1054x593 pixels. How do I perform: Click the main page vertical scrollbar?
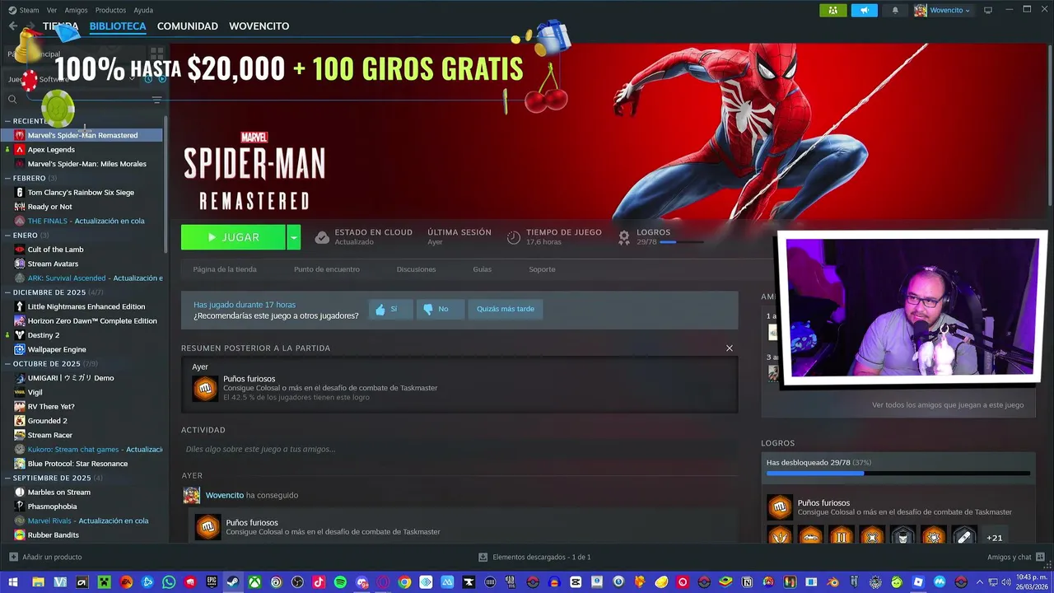(1049, 124)
